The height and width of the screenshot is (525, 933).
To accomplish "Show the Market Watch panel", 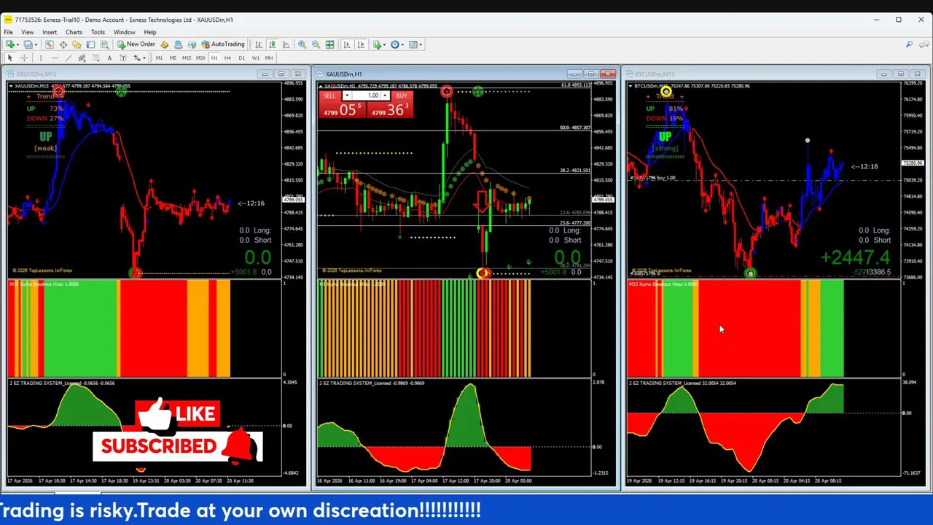I will (50, 44).
